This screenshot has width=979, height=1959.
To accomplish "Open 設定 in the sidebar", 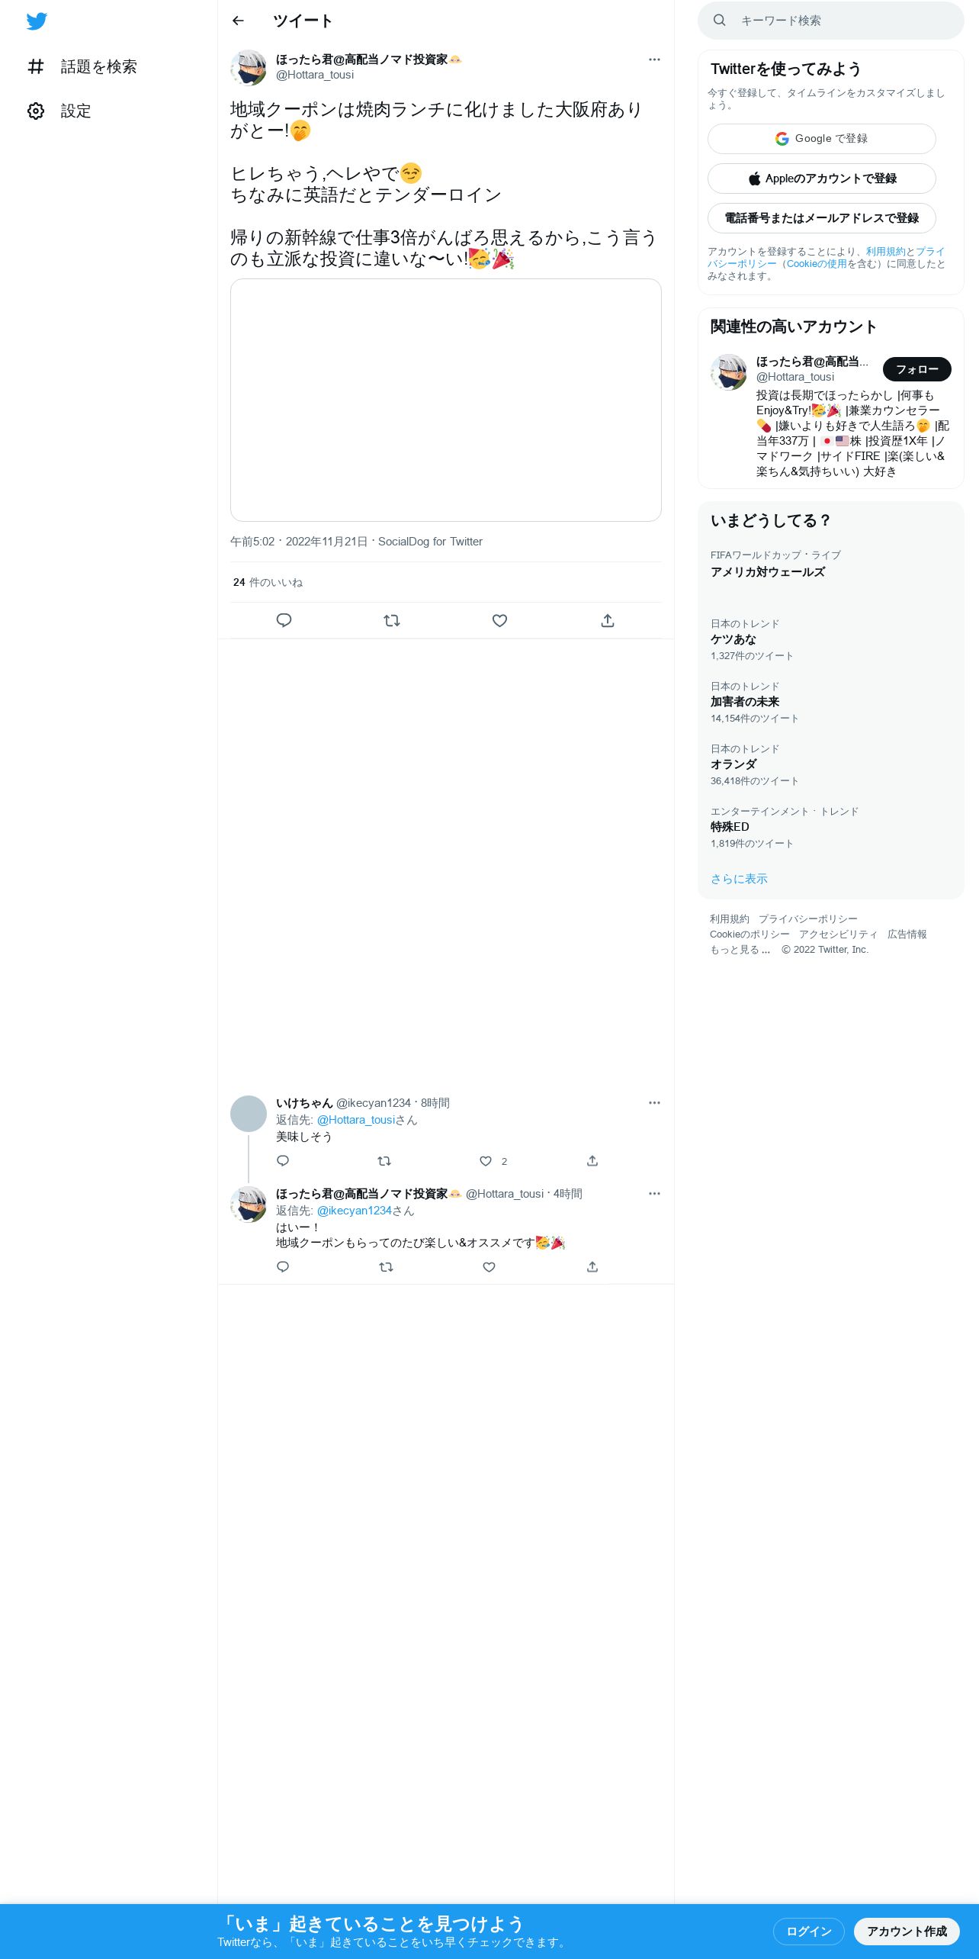I will coord(59,111).
